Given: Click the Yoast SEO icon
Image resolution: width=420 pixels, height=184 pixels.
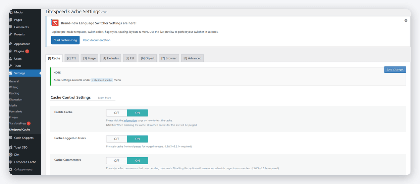Looking at the screenshot, I should pyautogui.click(x=11, y=147).
